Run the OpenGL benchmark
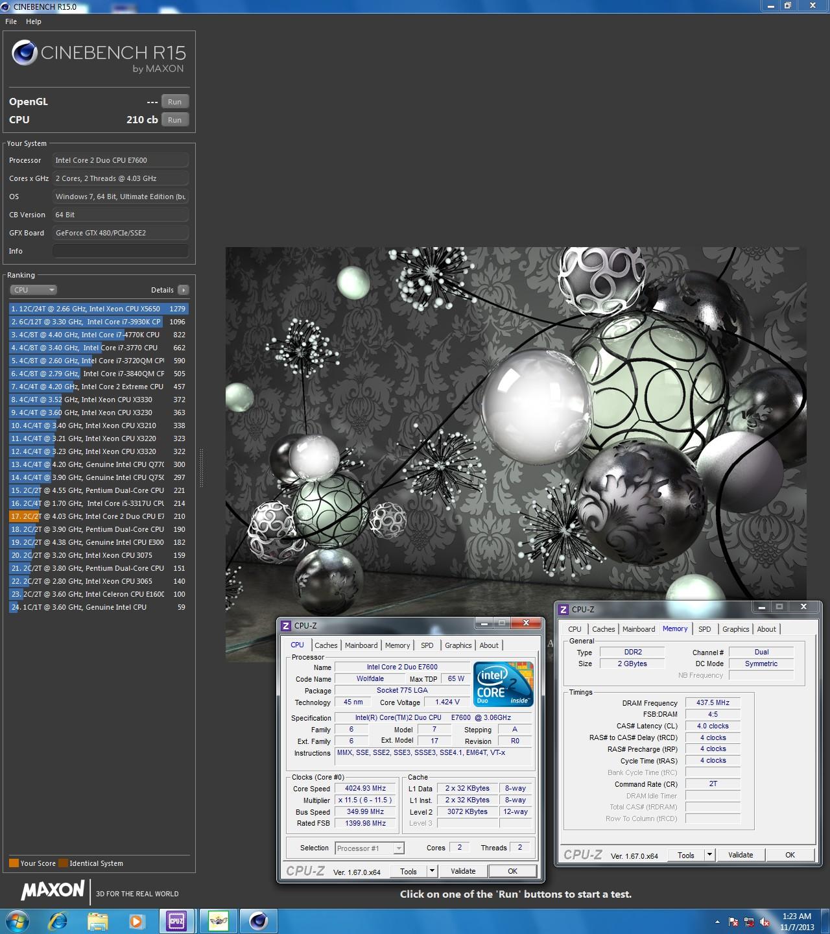Screen dimensions: 830x934 (175, 102)
